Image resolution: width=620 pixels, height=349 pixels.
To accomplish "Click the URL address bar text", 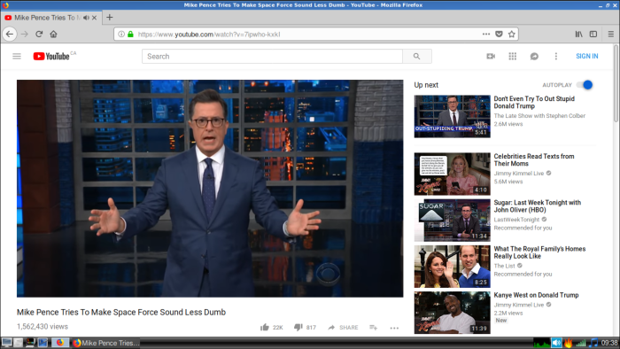I will [209, 35].
